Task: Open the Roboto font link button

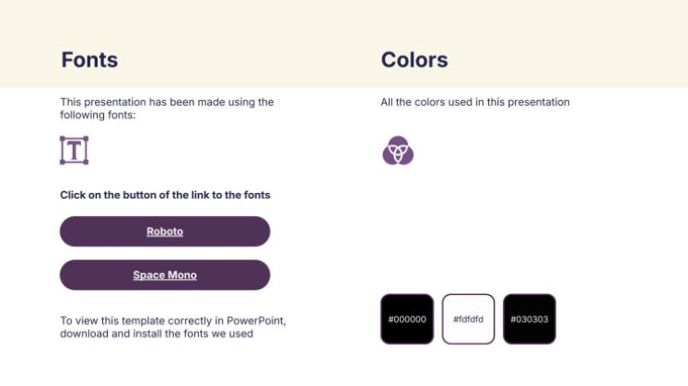Action: pos(165,232)
